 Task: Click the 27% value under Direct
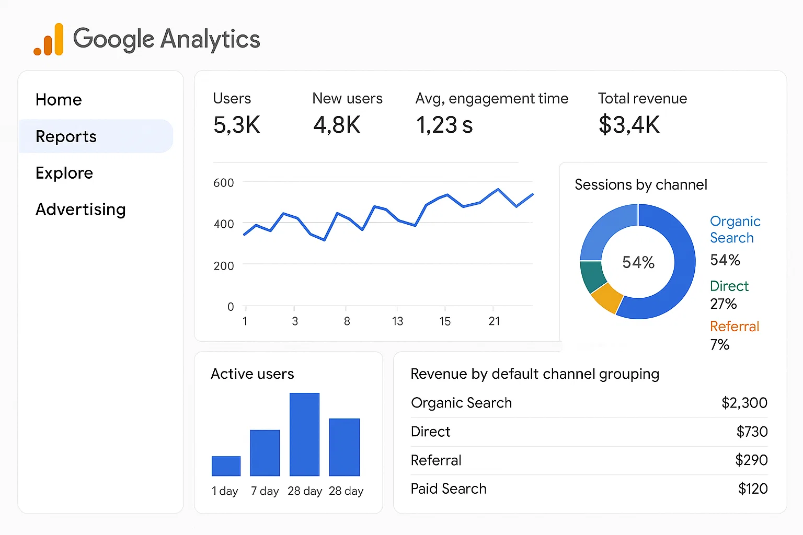(x=723, y=304)
